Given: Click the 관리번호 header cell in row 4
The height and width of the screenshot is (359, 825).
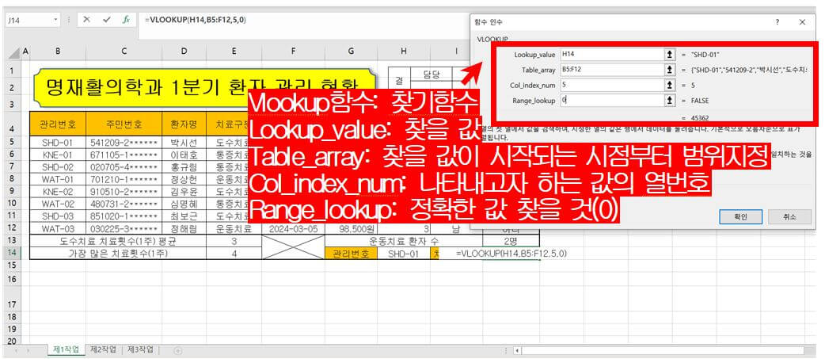Looking at the screenshot, I should click(x=58, y=124).
